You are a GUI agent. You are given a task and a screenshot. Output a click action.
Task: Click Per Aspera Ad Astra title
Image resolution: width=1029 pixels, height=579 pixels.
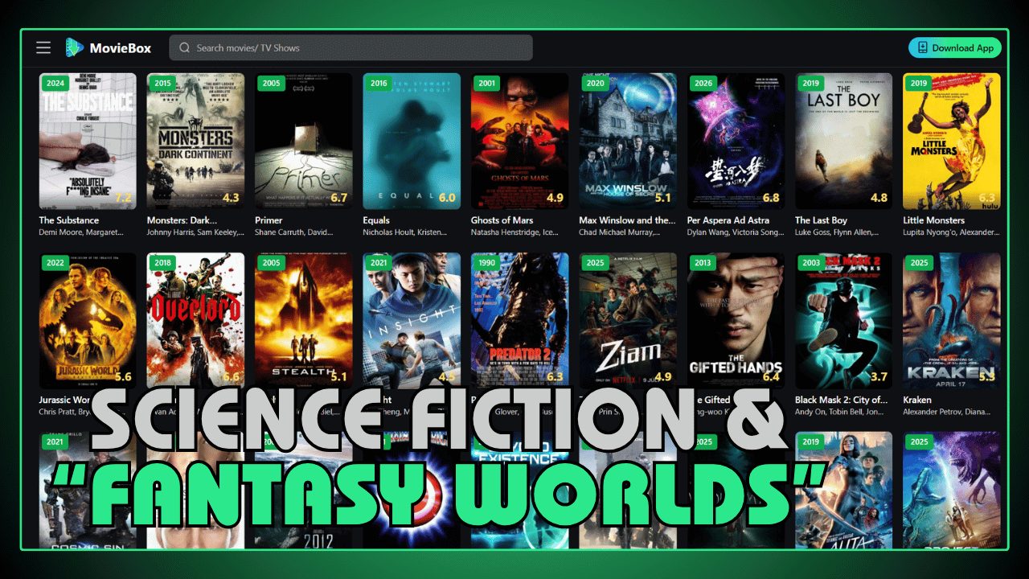click(x=728, y=220)
